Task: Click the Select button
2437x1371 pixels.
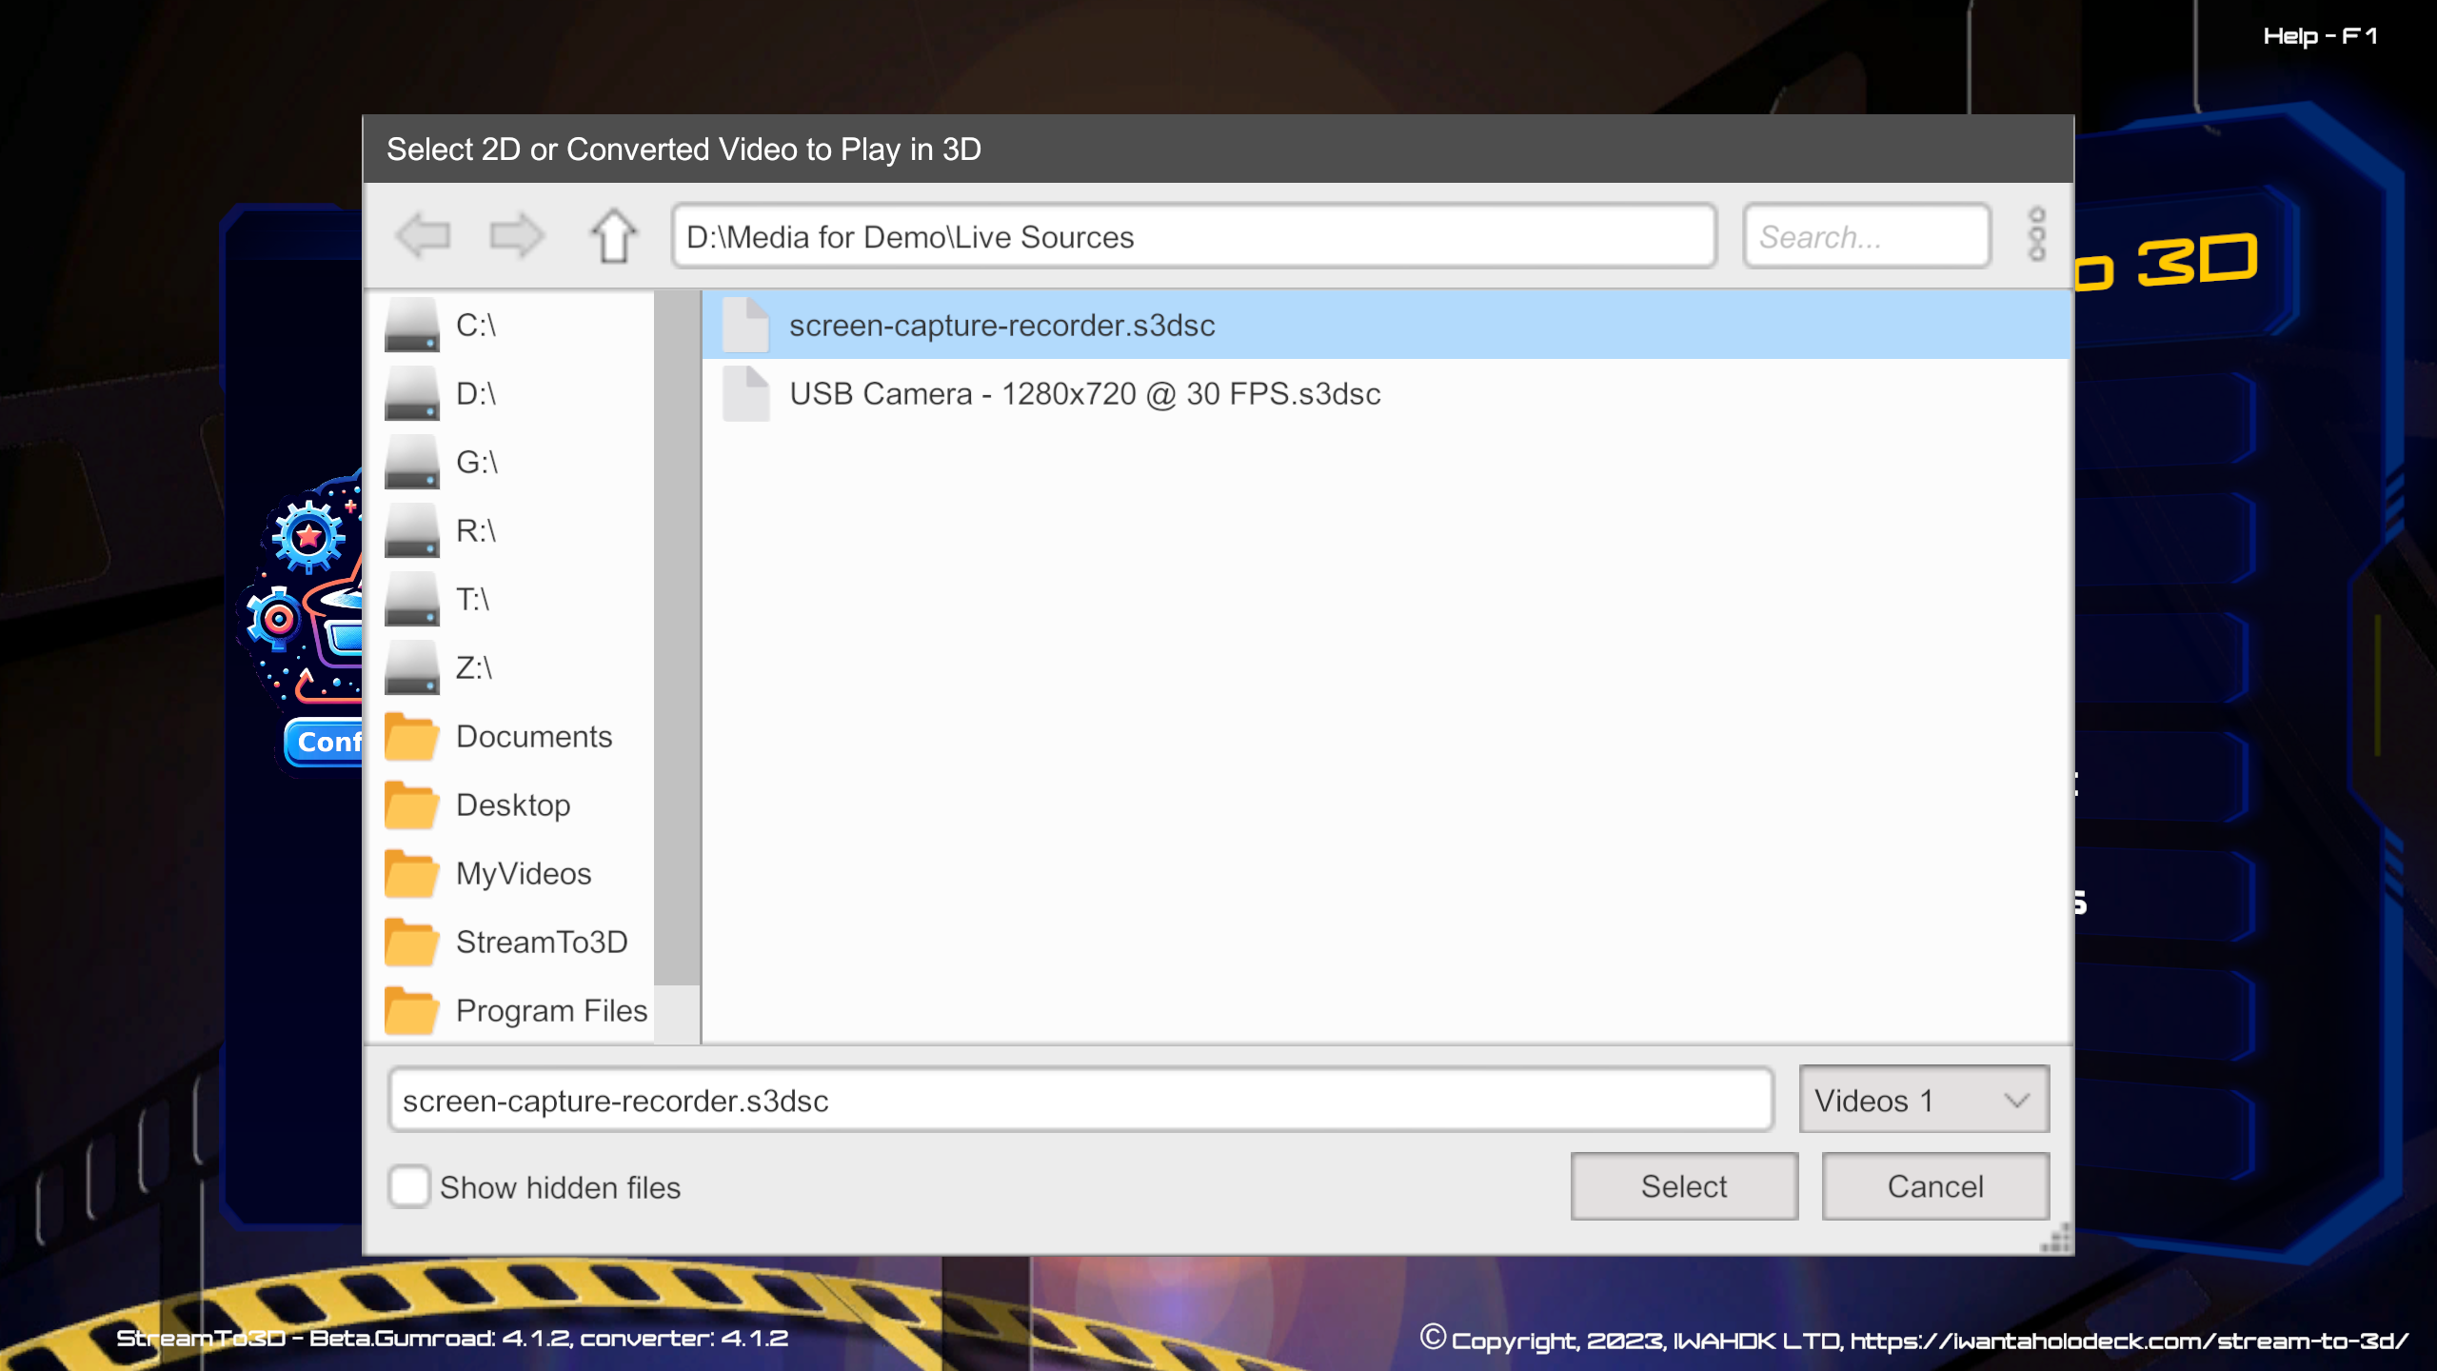Action: 1684,1187
